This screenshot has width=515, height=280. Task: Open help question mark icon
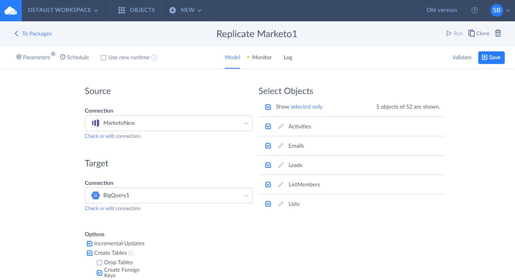(475, 11)
